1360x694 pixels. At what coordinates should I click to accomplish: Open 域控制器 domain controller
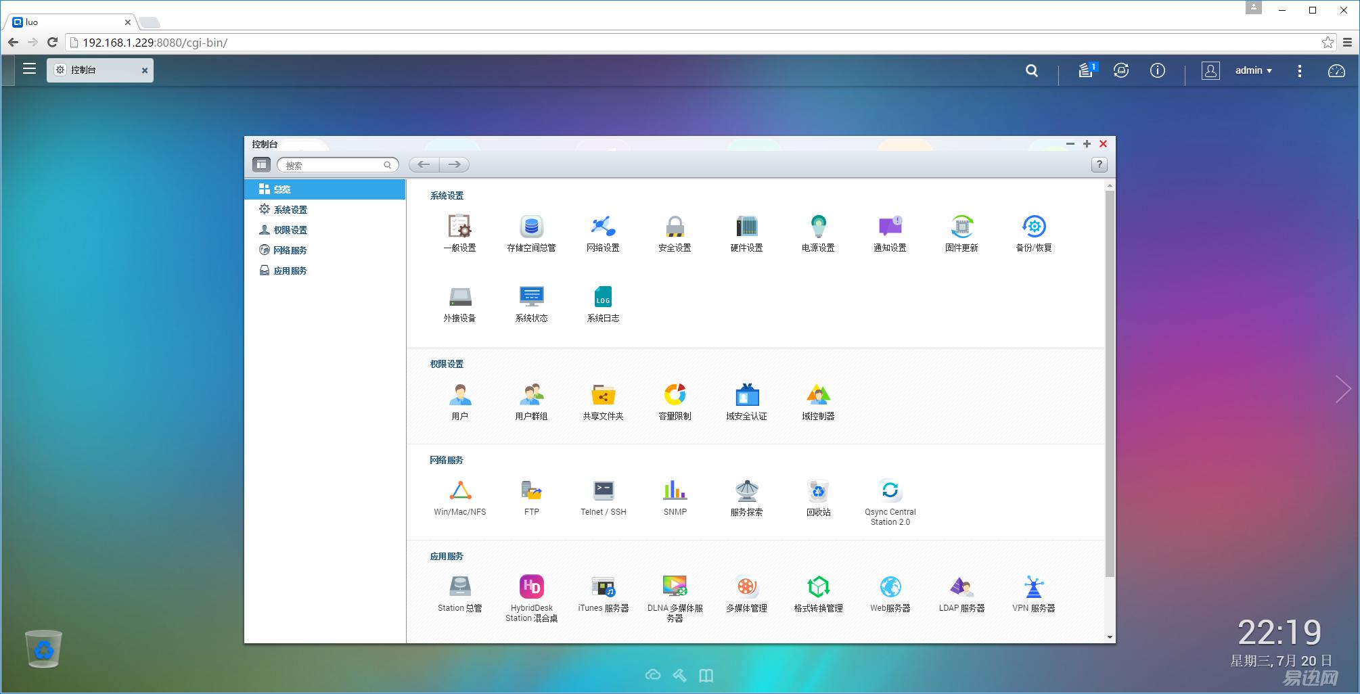click(x=819, y=402)
